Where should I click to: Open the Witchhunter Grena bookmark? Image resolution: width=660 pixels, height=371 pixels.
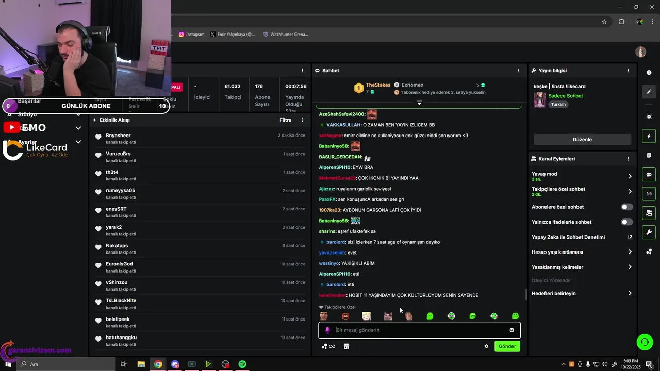[x=285, y=35]
